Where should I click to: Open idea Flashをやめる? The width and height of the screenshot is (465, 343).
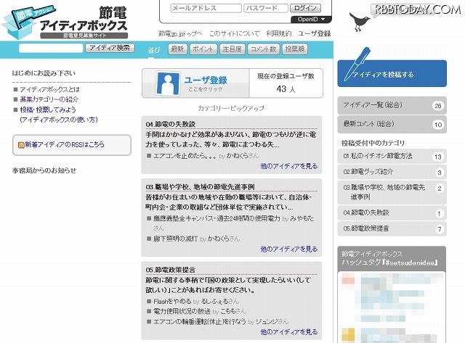click(172, 302)
